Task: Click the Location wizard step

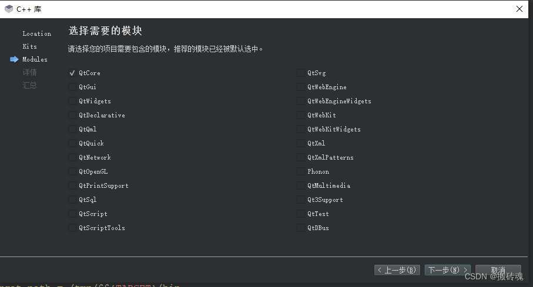Action: pyautogui.click(x=36, y=33)
